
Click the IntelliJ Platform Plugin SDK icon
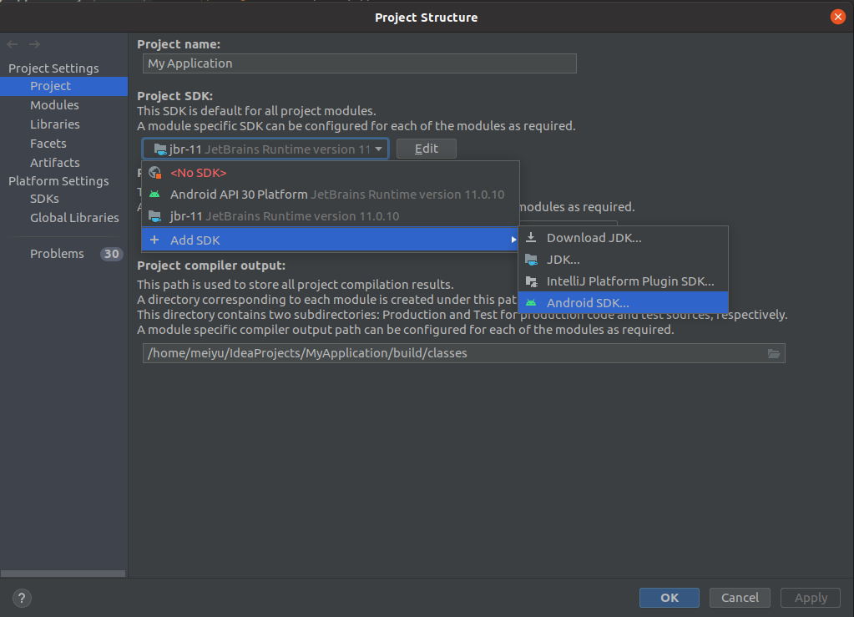[531, 281]
